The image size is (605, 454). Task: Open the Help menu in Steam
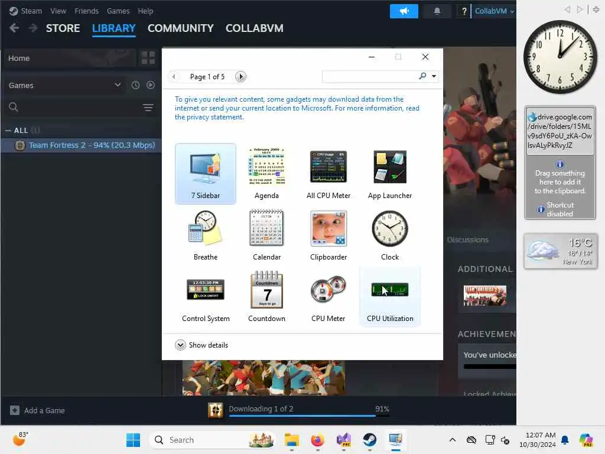pyautogui.click(x=145, y=11)
